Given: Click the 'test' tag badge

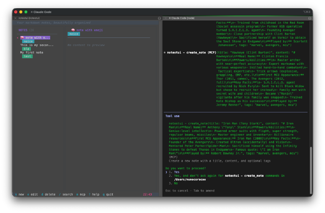Looking at the screenshot, I should (x=27, y=56).
